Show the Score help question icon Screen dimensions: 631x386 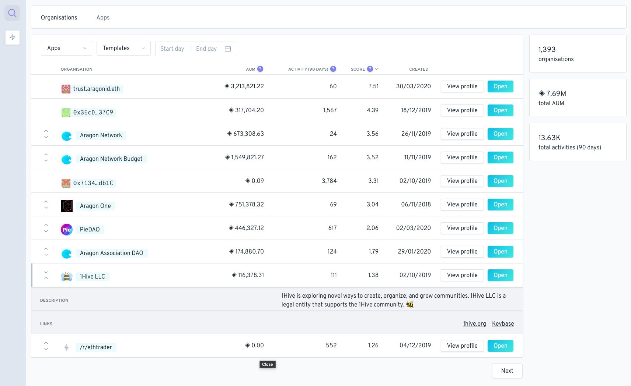coord(370,69)
